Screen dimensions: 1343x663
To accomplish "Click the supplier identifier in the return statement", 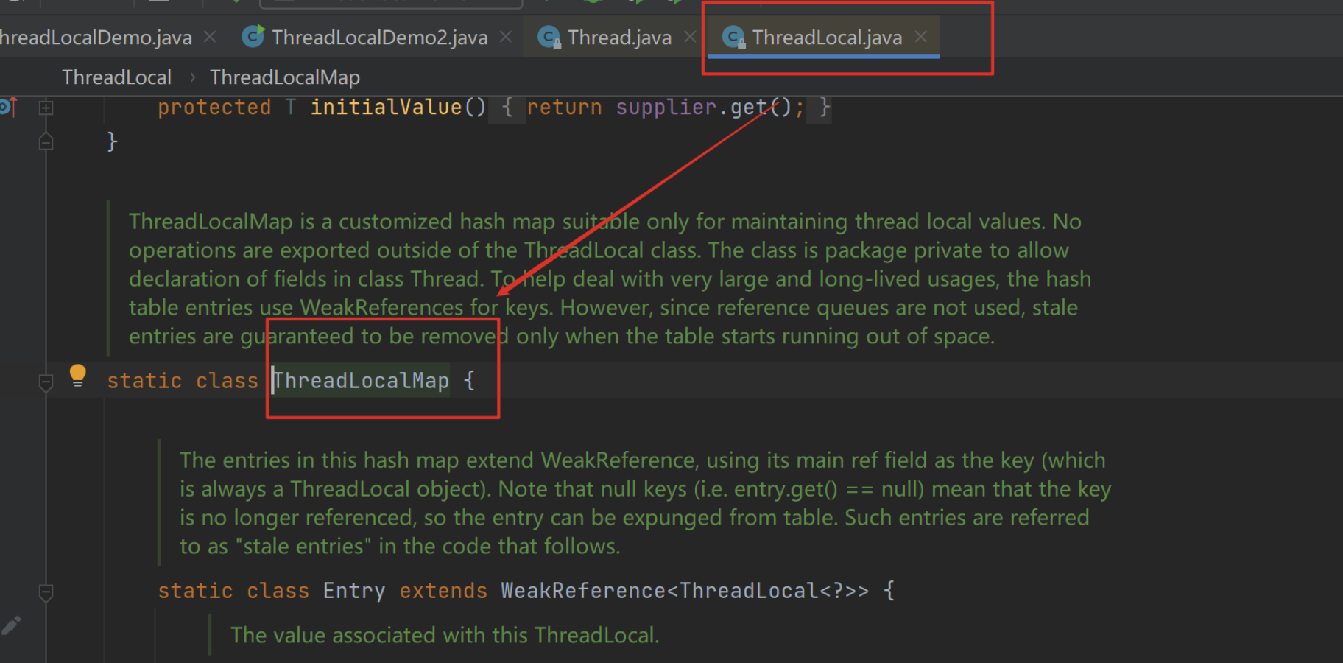I will coord(666,108).
